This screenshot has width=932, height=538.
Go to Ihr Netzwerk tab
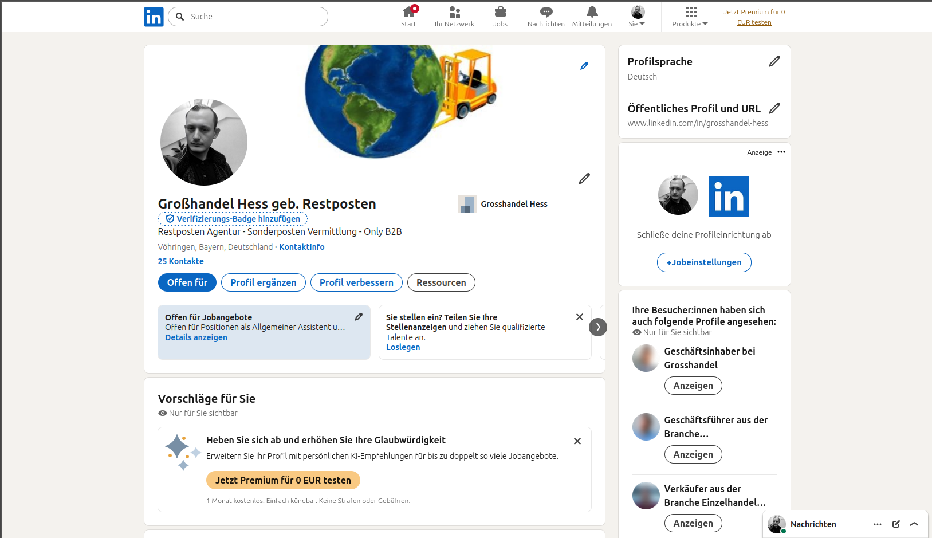click(454, 16)
